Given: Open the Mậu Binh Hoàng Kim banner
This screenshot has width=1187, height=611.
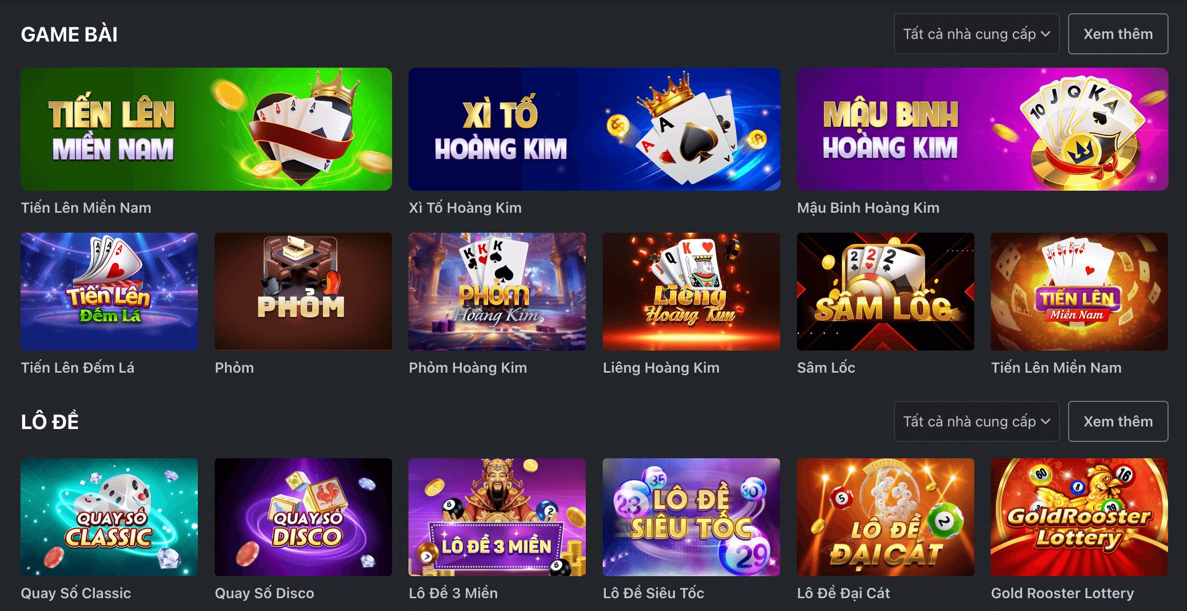Looking at the screenshot, I should [983, 129].
